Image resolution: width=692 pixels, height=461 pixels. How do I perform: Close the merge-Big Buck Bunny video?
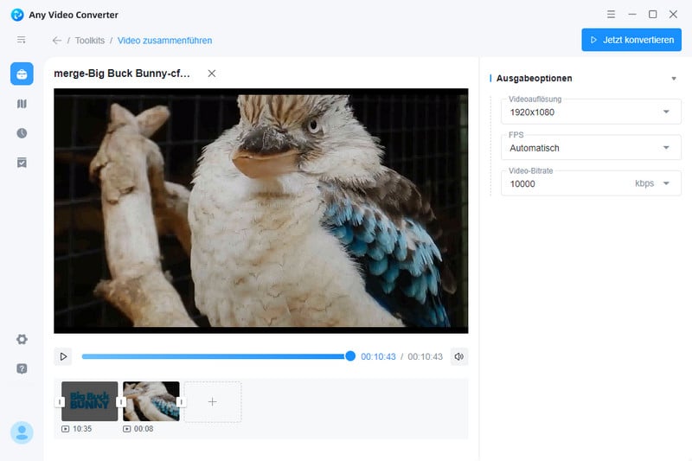[x=212, y=74]
